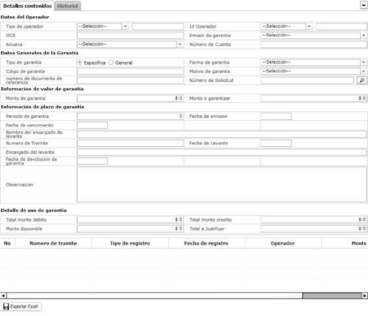This screenshot has width=368, height=316.
Task: Click the Fecha de Levante field
Action: pyautogui.click(x=276, y=143)
